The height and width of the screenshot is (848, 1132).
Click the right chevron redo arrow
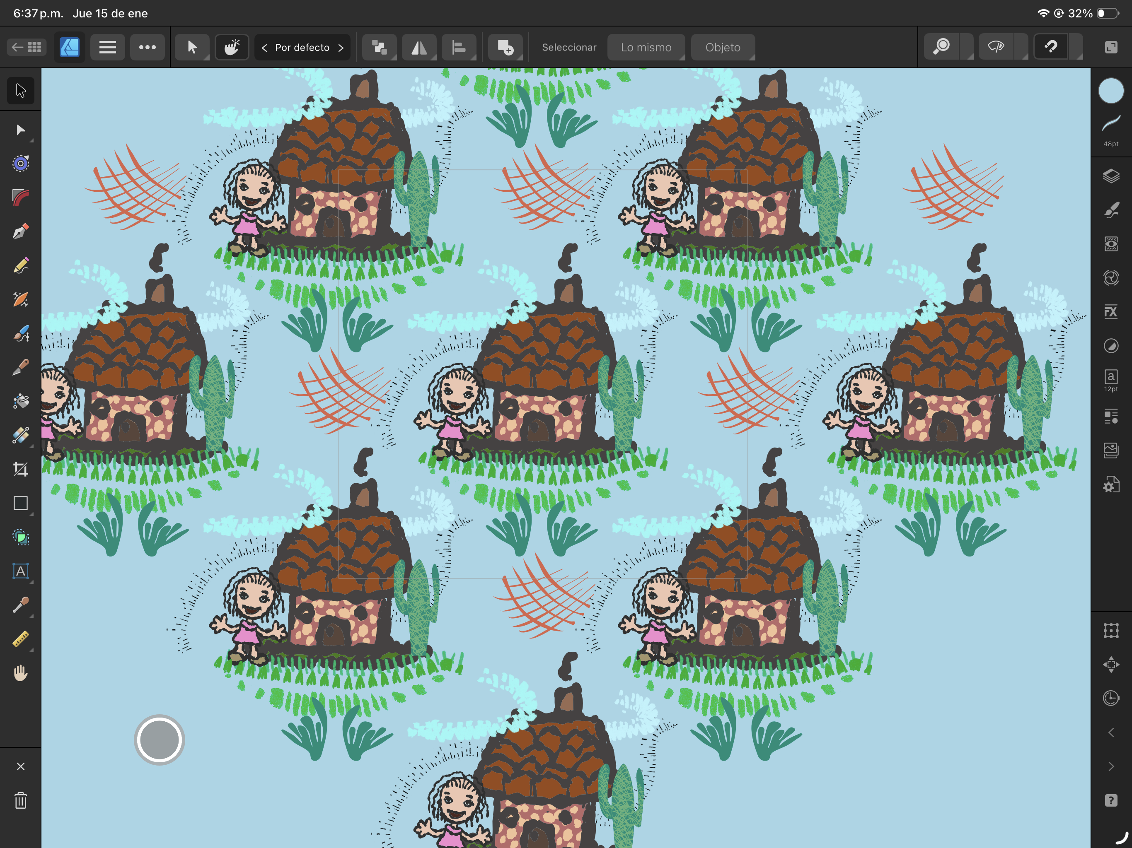pyautogui.click(x=1111, y=766)
